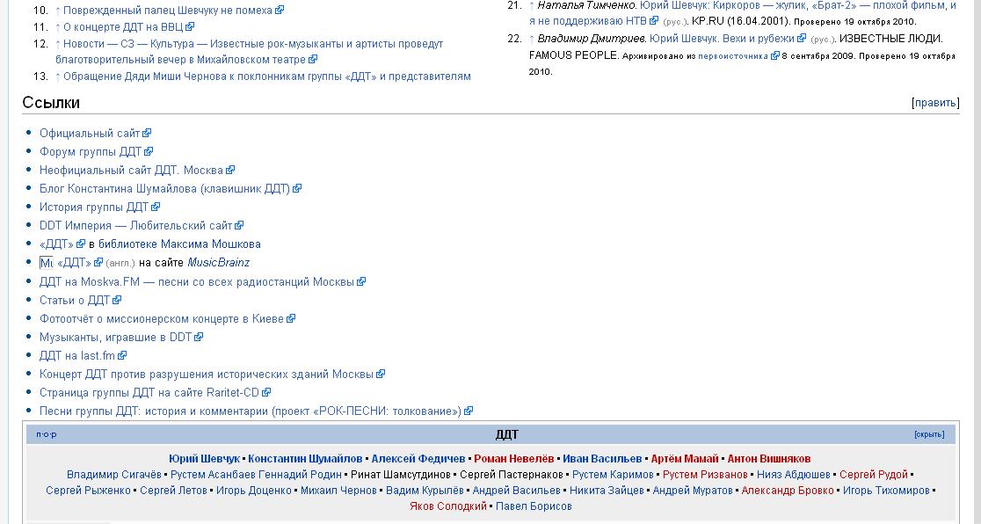This screenshot has height=524, width=981.
Task: Open Константин Шумайлов navbox link
Action: pos(305,459)
